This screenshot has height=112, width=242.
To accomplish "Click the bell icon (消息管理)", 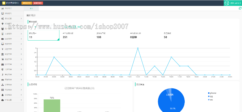I will click(x=2, y=95).
